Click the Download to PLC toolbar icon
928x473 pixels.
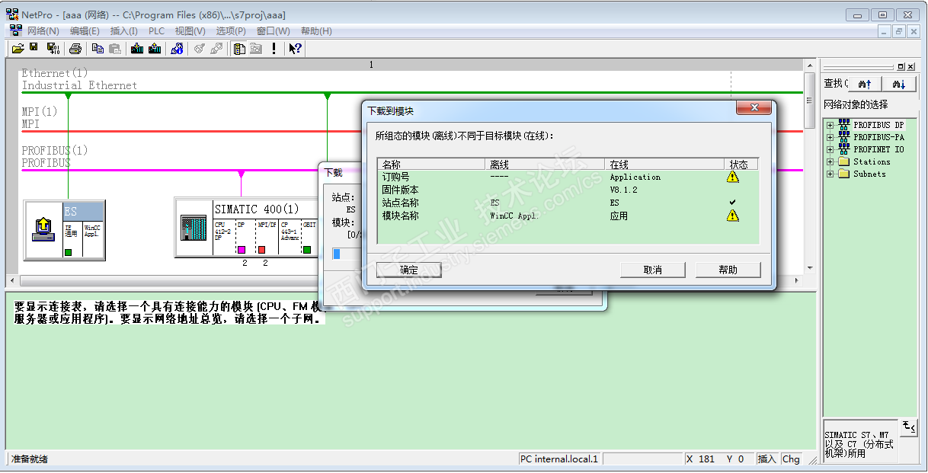137,48
